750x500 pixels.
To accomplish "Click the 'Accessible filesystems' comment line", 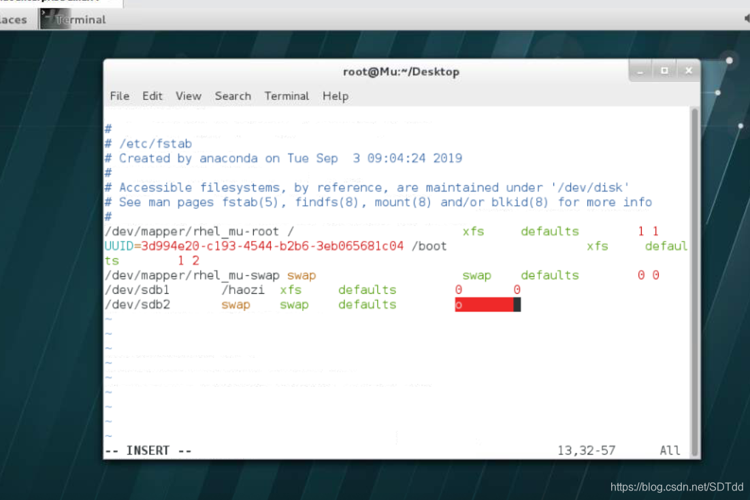I will click(x=367, y=187).
